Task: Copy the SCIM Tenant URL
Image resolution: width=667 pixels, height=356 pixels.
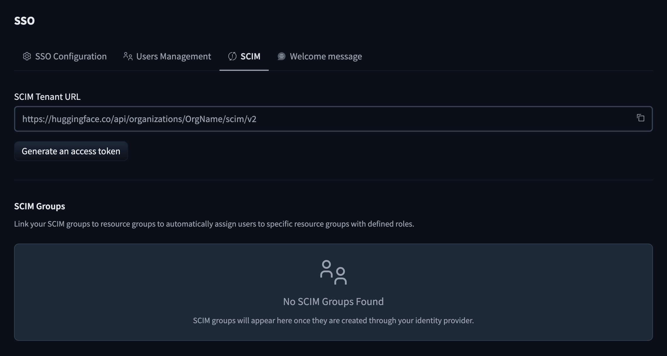Action: pyautogui.click(x=640, y=118)
